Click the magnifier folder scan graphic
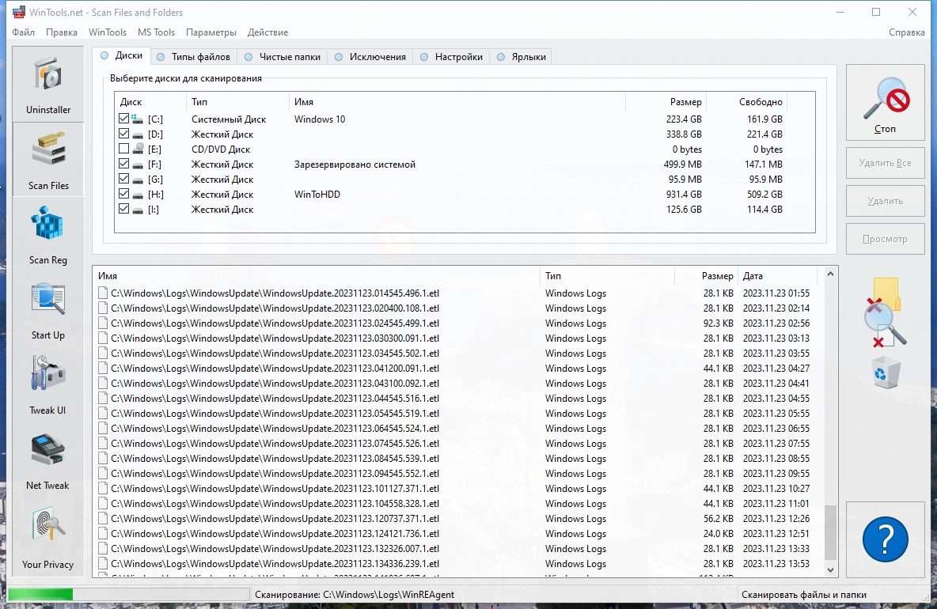 [885, 312]
